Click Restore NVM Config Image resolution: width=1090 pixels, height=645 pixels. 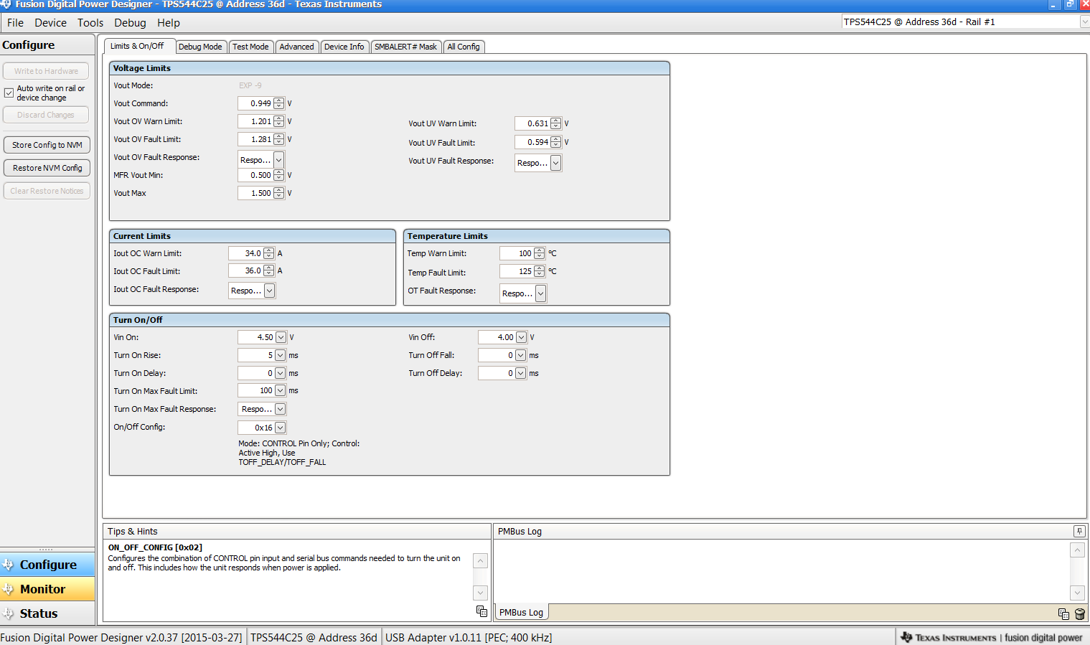coord(47,167)
